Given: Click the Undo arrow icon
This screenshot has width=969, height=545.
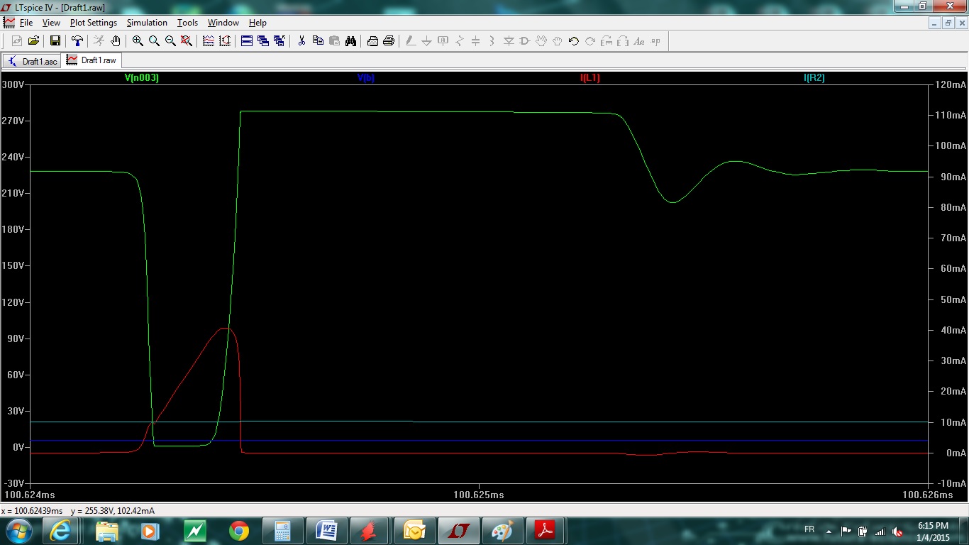Looking at the screenshot, I should click(x=574, y=41).
